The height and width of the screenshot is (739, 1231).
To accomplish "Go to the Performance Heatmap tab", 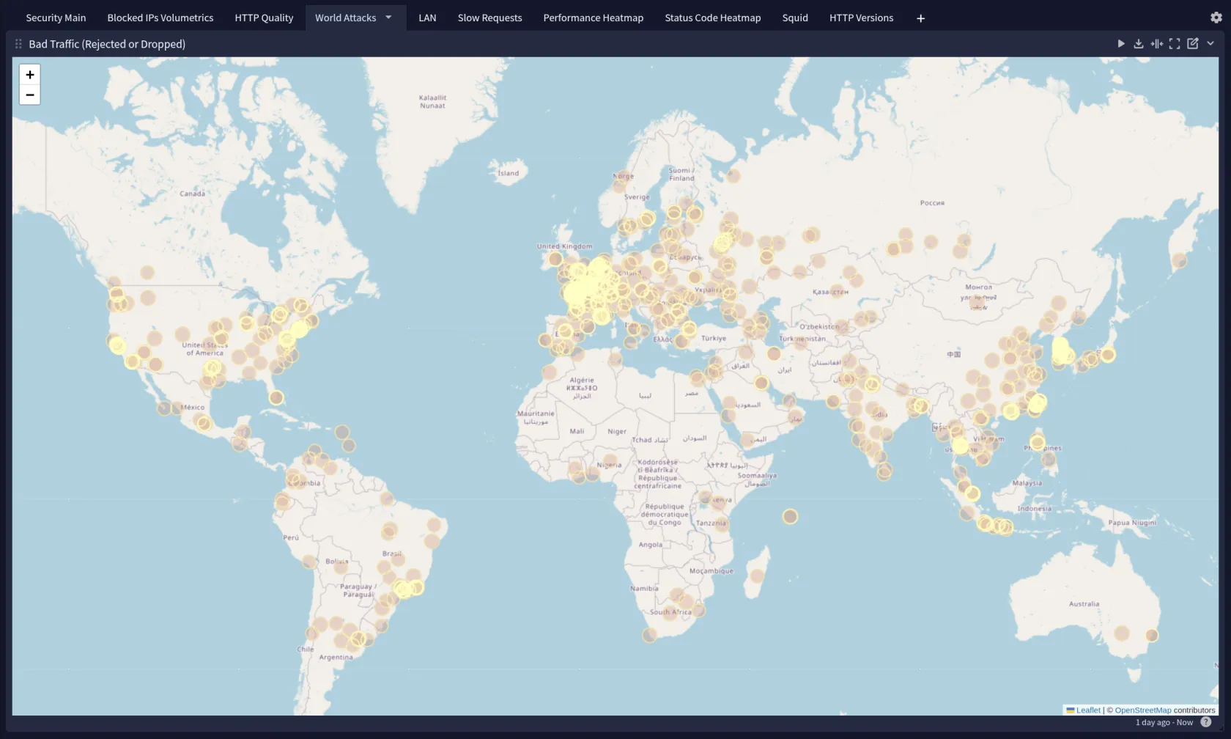I will [593, 18].
